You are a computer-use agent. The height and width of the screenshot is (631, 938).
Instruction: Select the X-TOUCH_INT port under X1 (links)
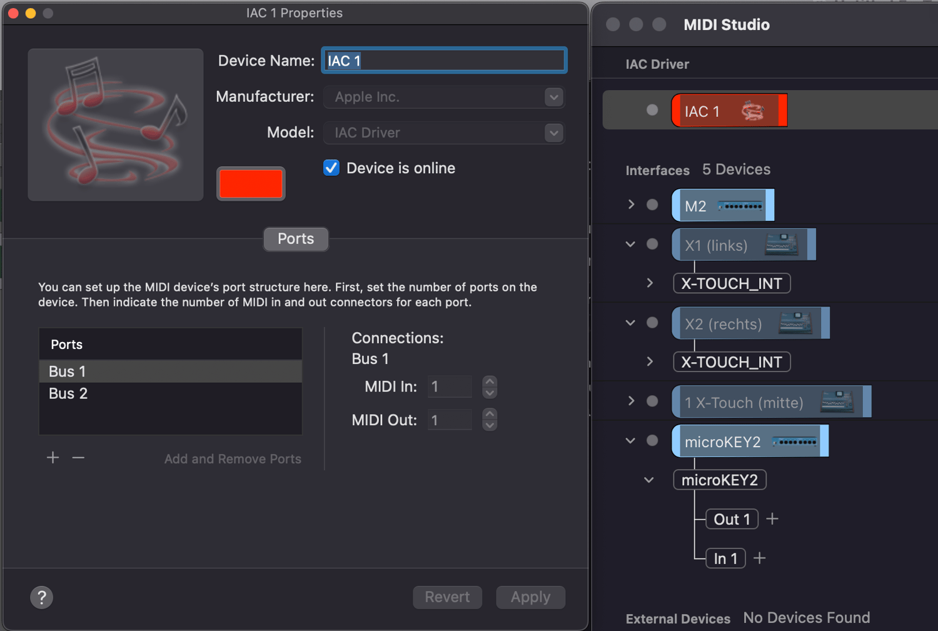pyautogui.click(x=732, y=283)
